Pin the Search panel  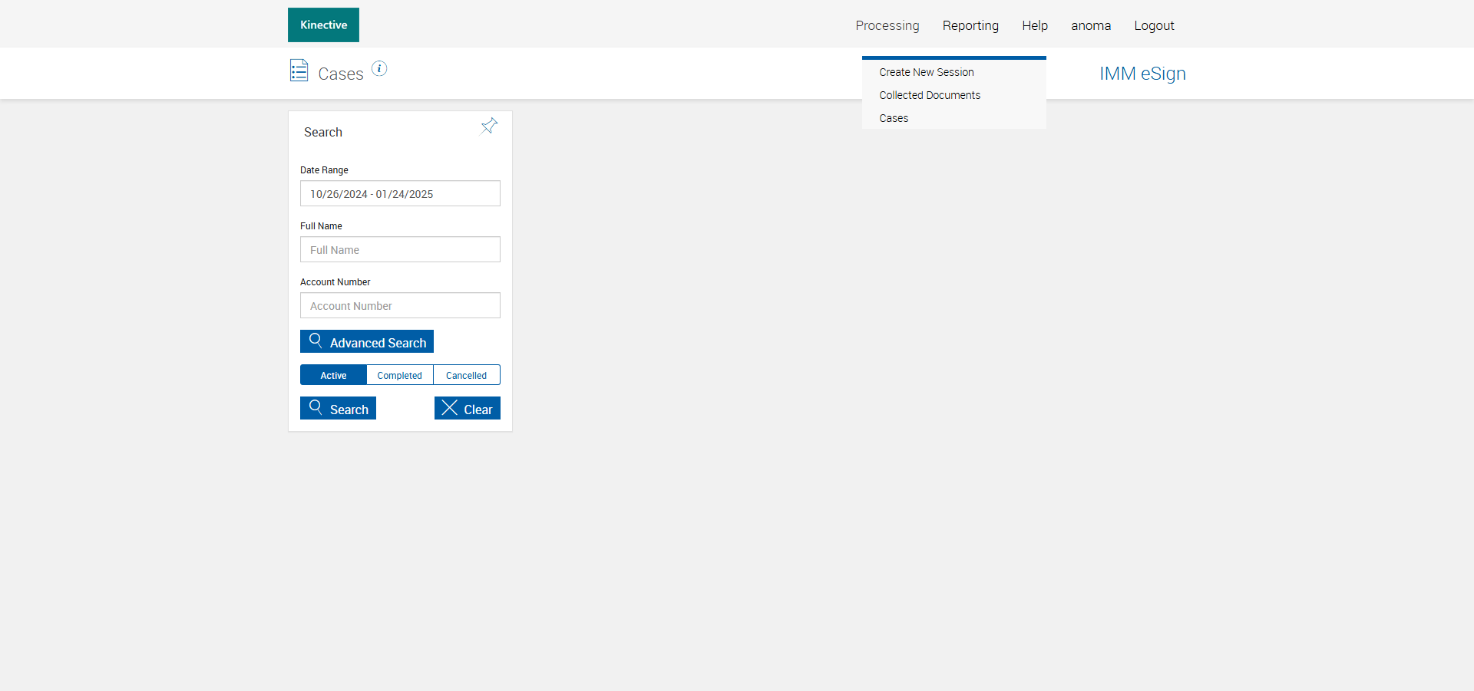[489, 126]
